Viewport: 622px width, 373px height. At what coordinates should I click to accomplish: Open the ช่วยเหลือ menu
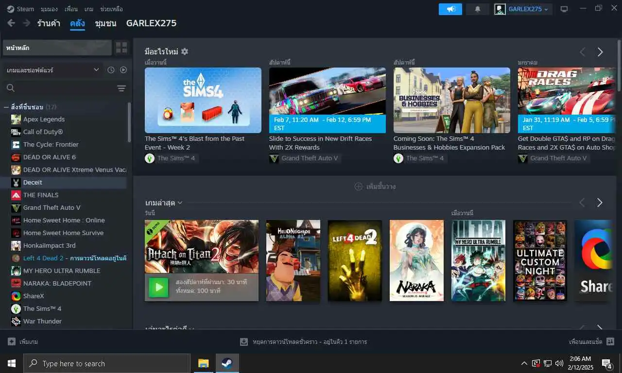click(x=111, y=9)
